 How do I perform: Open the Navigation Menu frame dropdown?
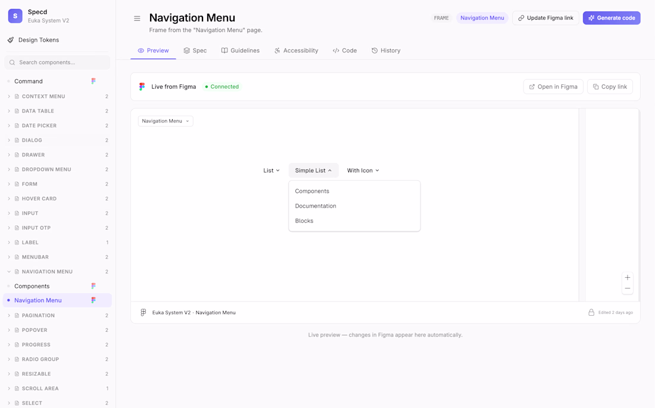tap(166, 121)
